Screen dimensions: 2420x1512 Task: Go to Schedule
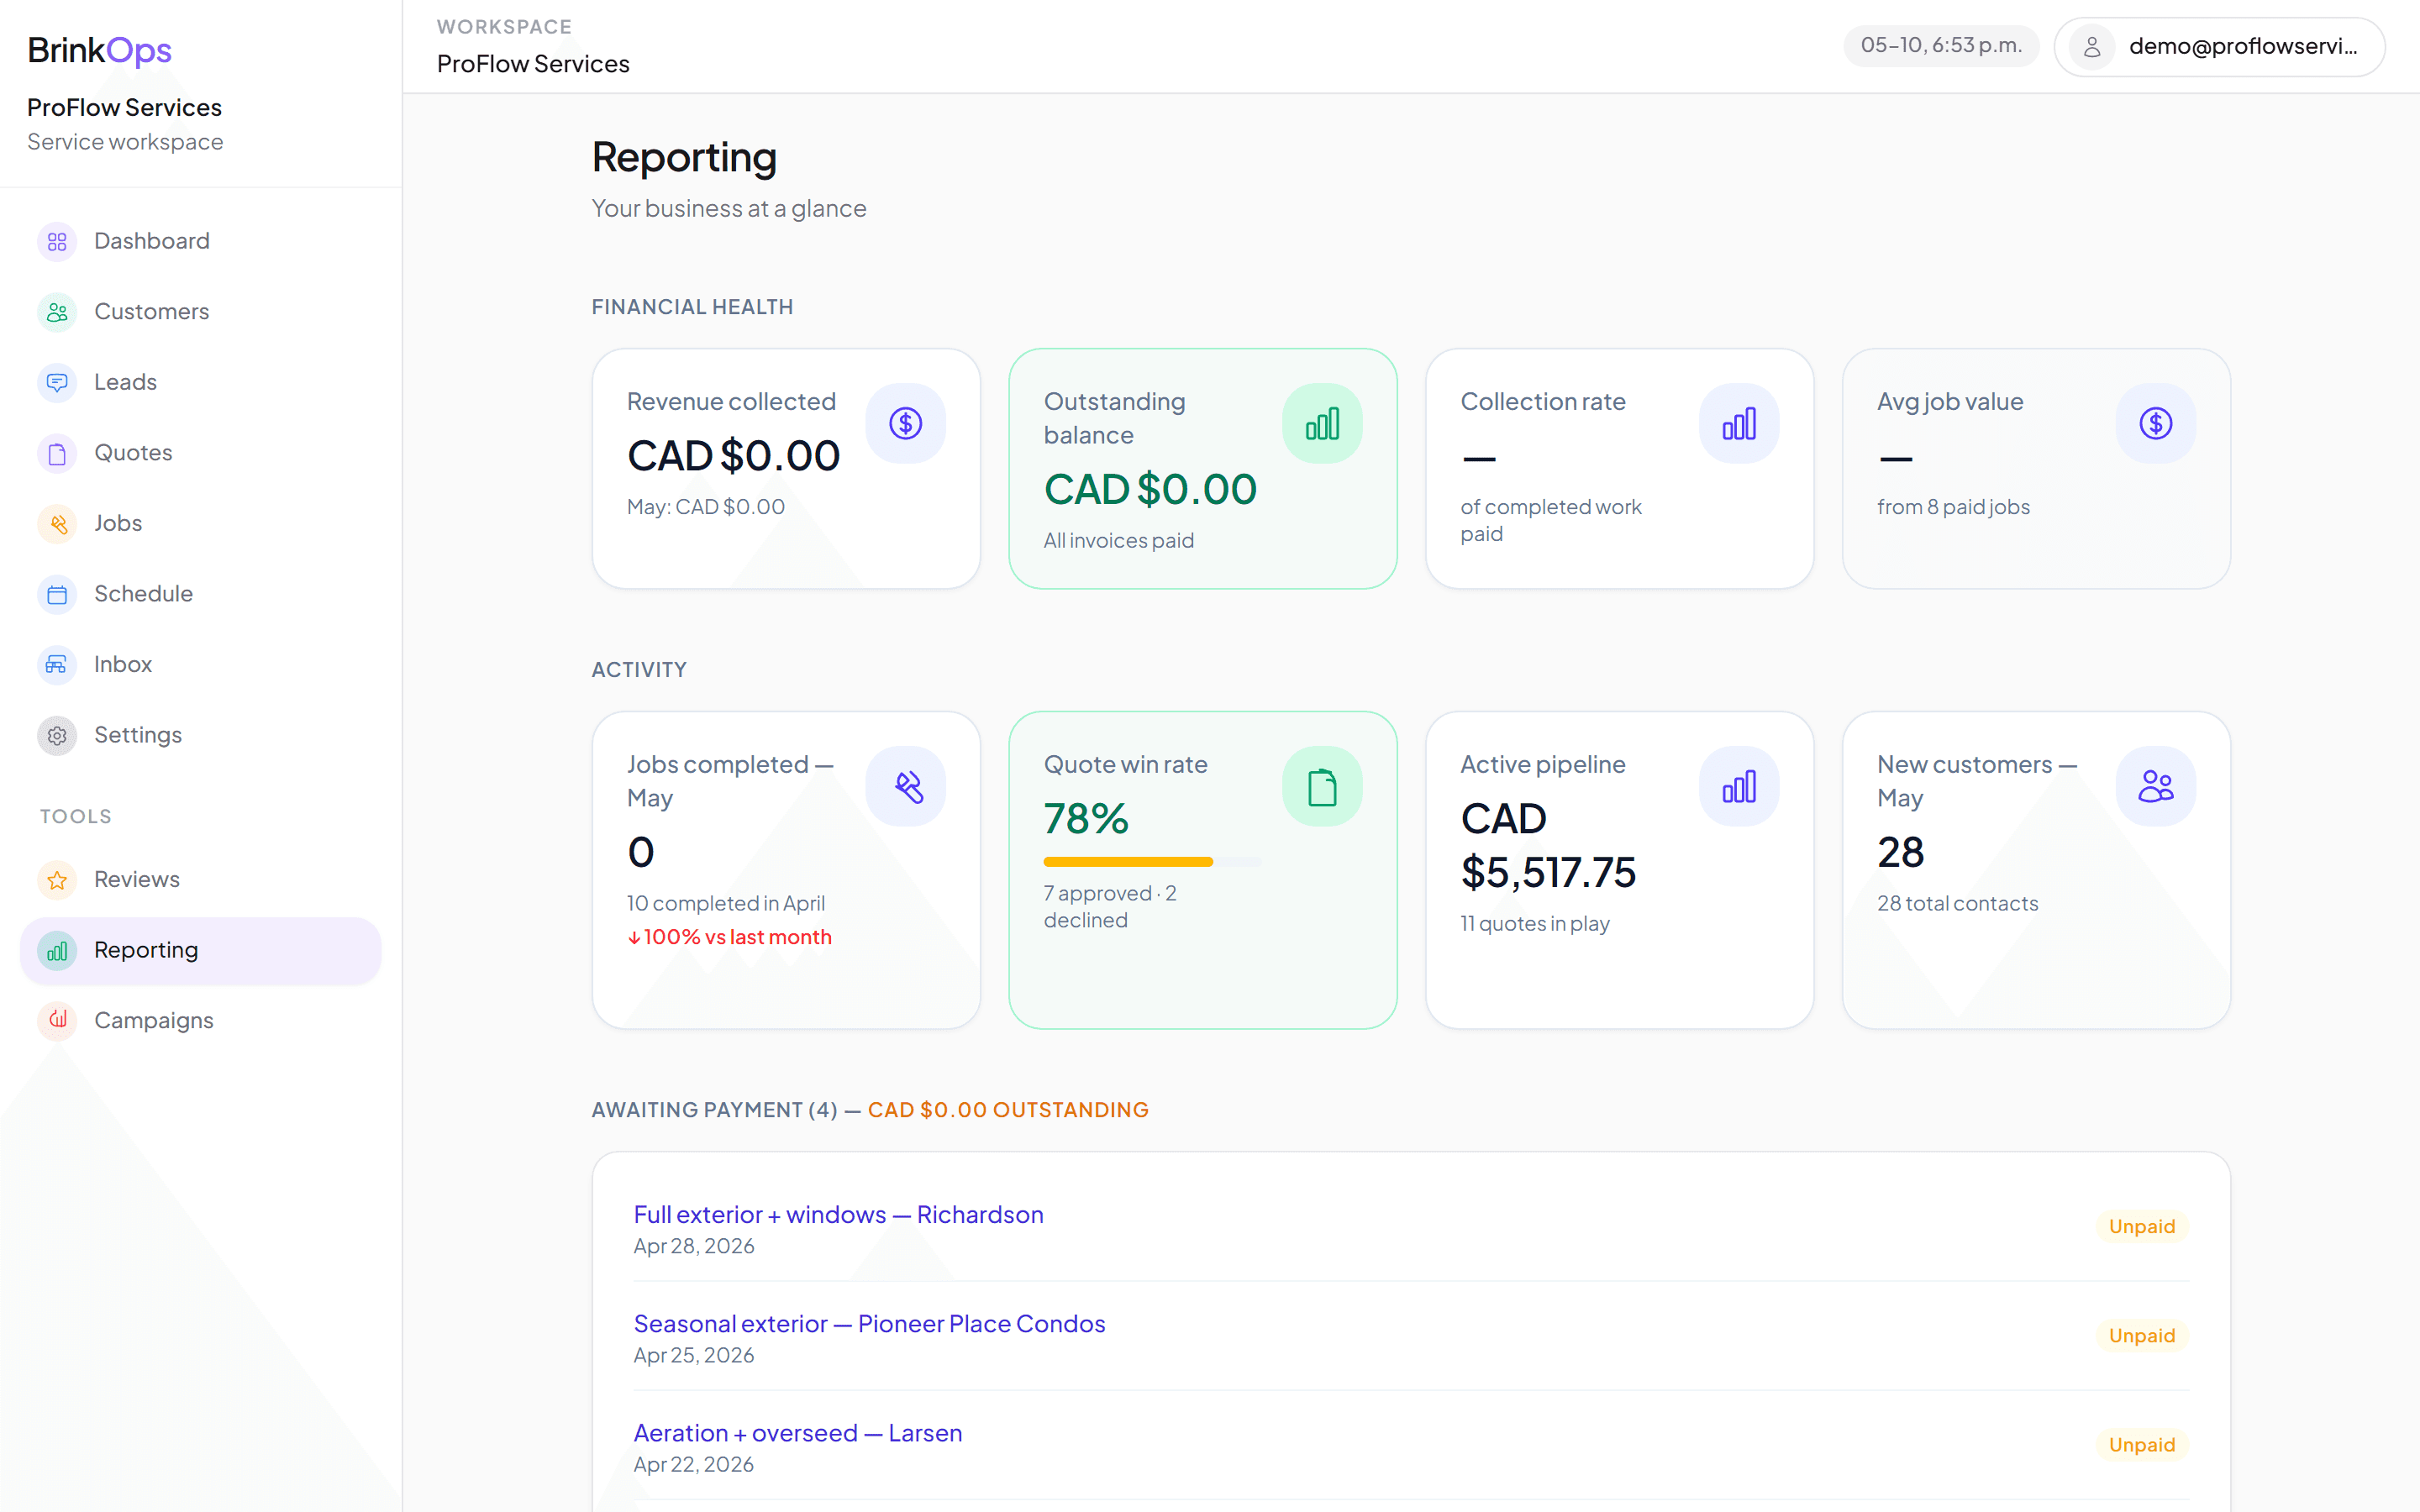[x=200, y=594]
